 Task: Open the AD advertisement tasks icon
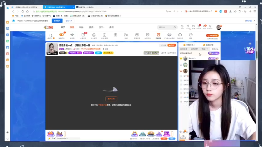click(x=137, y=35)
